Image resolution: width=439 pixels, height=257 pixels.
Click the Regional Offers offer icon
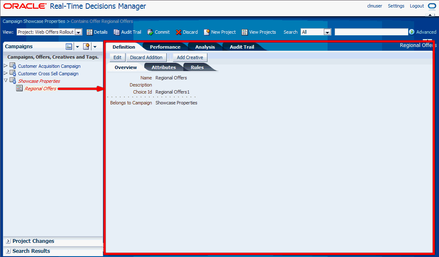click(x=19, y=88)
